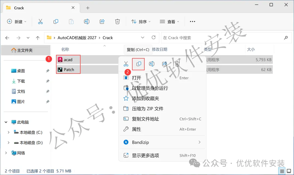This screenshot has height=175, width=294.
Task: Open the 查看 (View) dropdown
Action: [170, 22]
